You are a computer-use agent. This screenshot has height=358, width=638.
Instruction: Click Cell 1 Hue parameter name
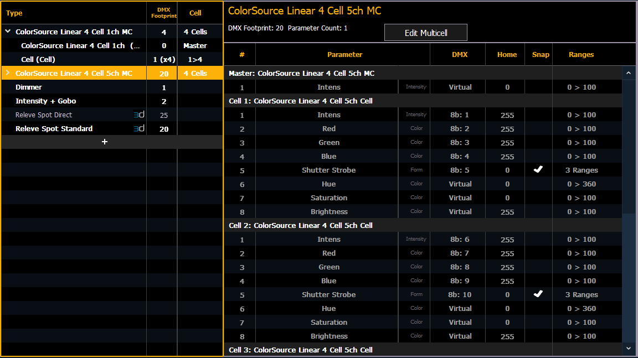[x=329, y=184]
